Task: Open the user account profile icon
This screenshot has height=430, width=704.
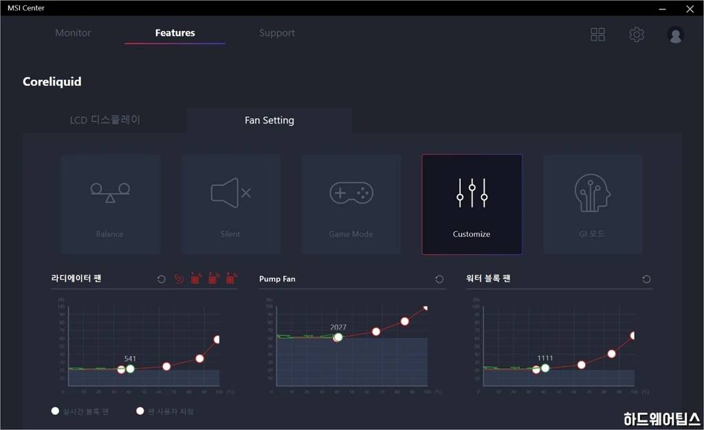Action: (675, 34)
